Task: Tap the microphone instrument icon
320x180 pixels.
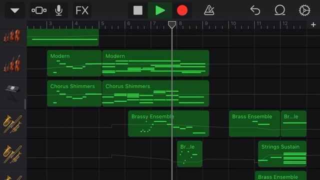Action: pyautogui.click(x=59, y=10)
